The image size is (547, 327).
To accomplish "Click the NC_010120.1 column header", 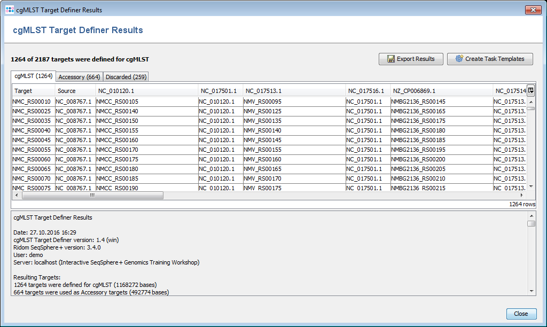I will [147, 91].
